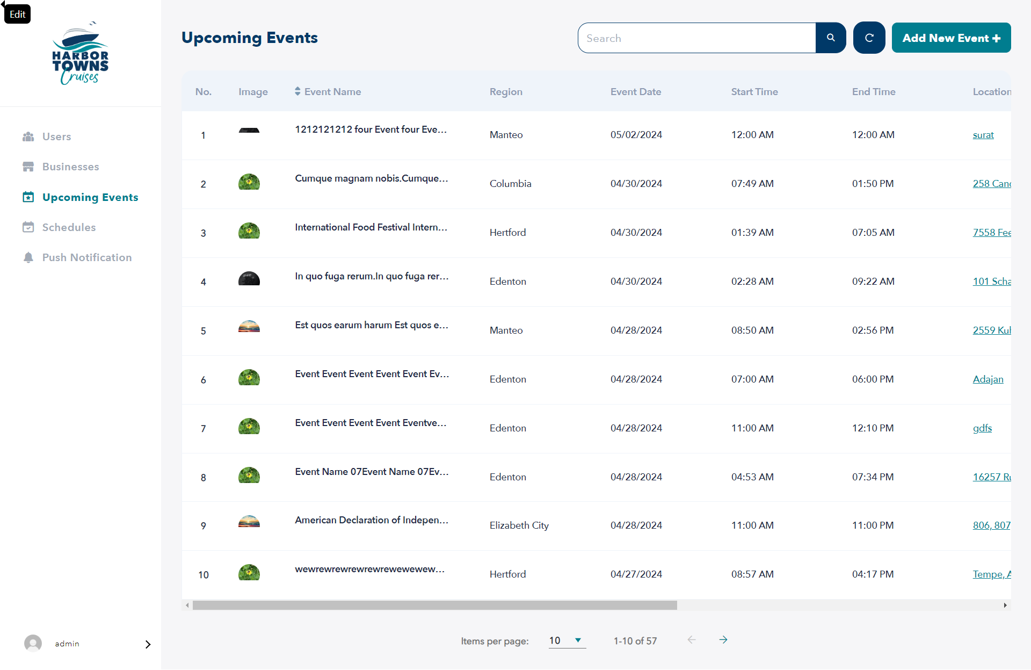Click the Upcoming Events calendar icon
The image size is (1031, 670).
pyautogui.click(x=28, y=197)
